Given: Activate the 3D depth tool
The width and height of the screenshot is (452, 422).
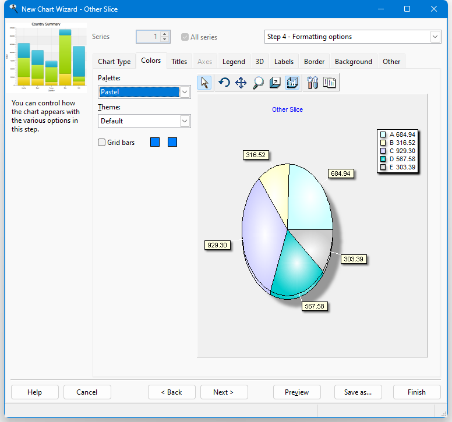Looking at the screenshot, I should 275,83.
